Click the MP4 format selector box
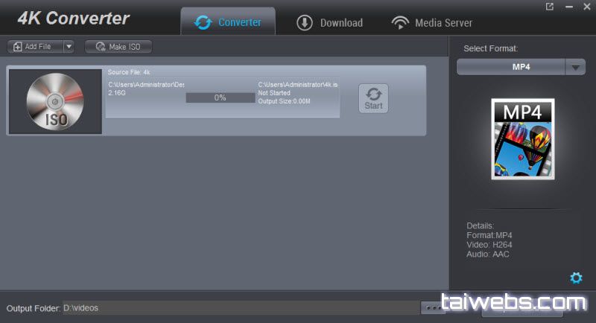The image size is (596, 323). [x=511, y=67]
